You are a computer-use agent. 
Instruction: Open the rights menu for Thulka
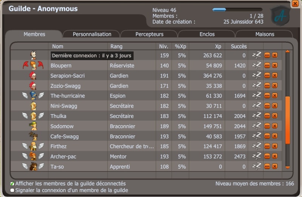click(x=267, y=116)
